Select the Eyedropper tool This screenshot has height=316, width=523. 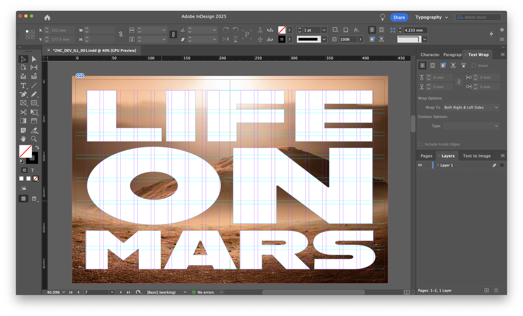click(x=34, y=130)
